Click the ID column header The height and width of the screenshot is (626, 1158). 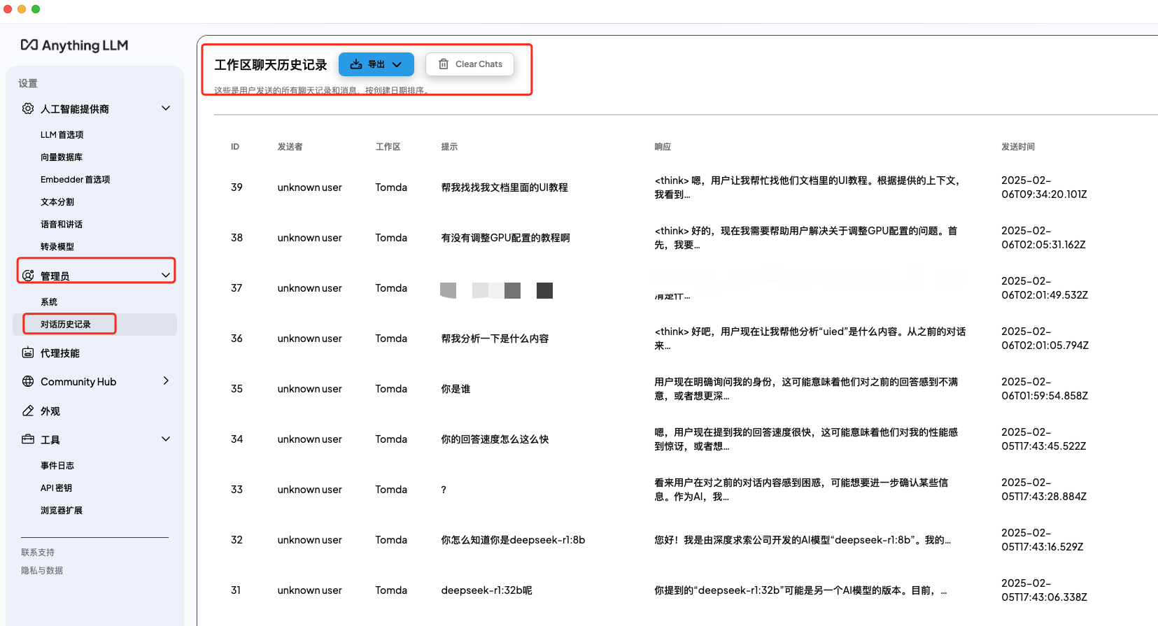(235, 146)
